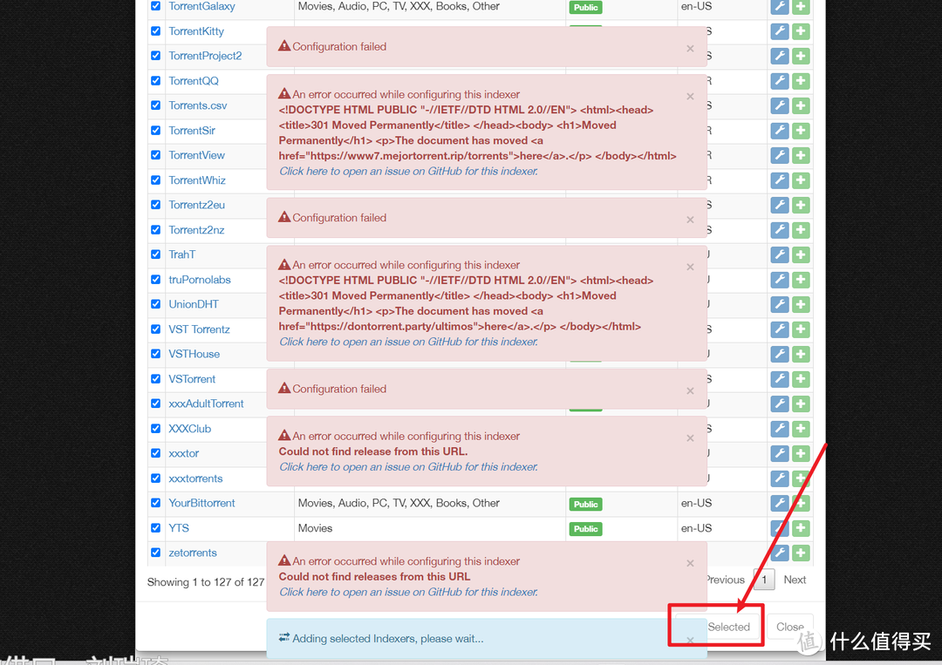
Task: Add VSTorrent with green plus icon
Action: (x=800, y=379)
